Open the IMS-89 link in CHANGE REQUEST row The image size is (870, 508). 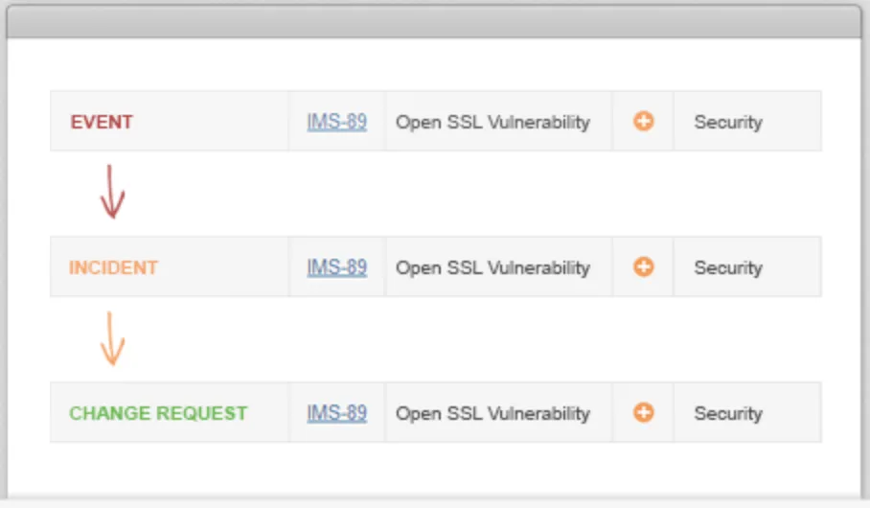(x=336, y=413)
